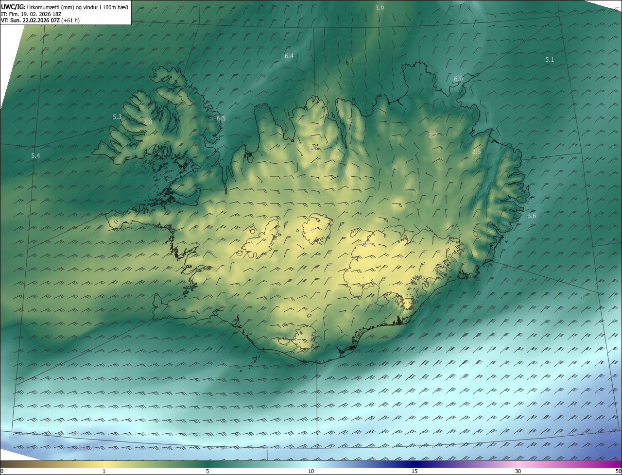Click the 1 tick label on the legend
This screenshot has height=475, width=622.
(104, 471)
